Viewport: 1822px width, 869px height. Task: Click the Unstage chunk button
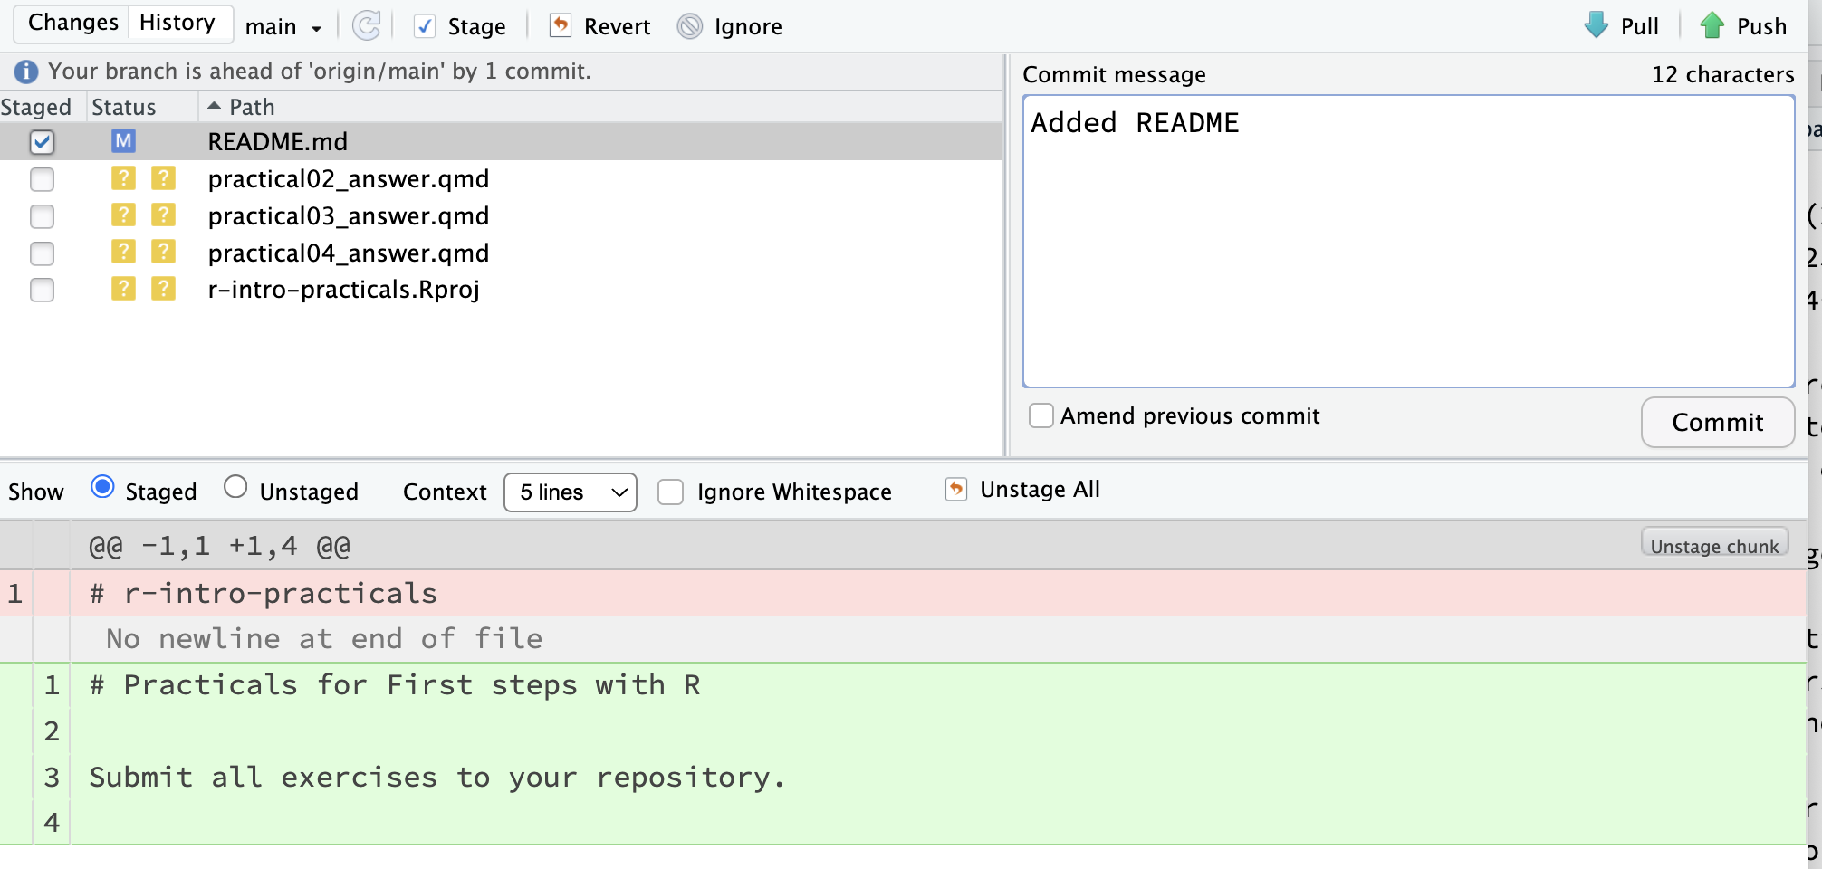tap(1713, 545)
